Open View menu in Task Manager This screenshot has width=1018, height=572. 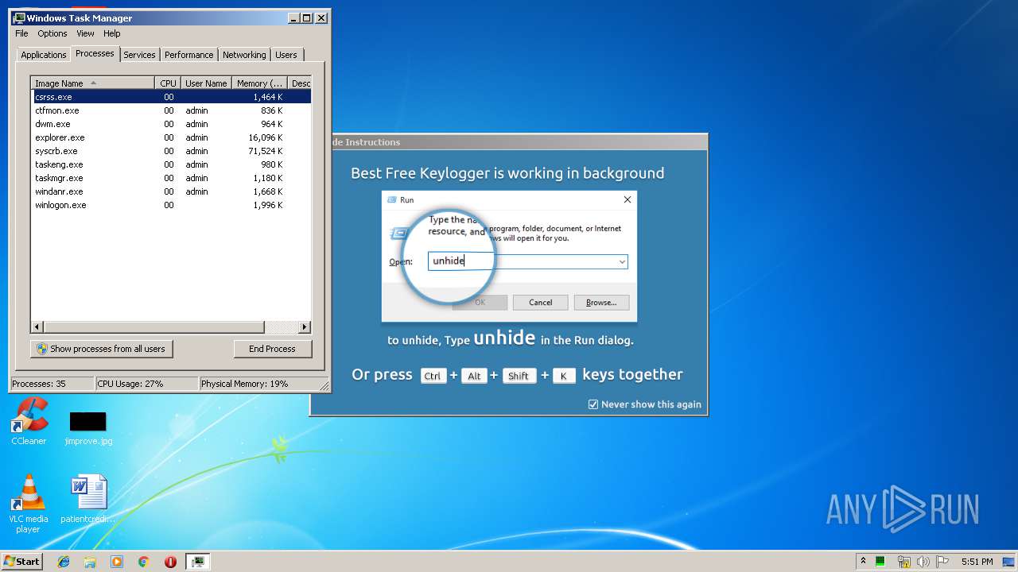[x=85, y=33]
